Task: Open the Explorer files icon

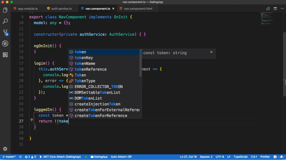Action: click(x=5, y=10)
